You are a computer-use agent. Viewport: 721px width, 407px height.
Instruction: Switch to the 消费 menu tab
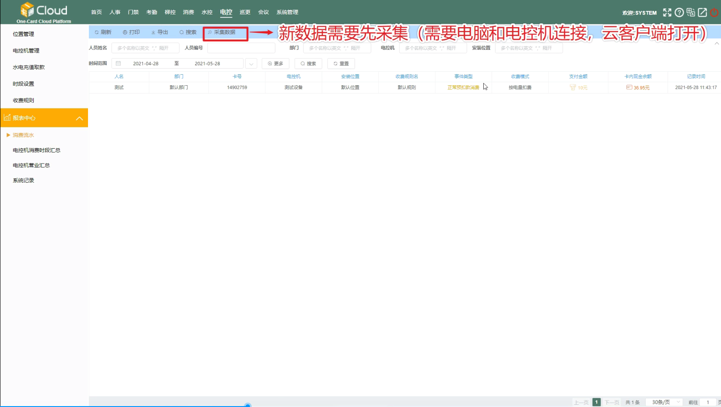pyautogui.click(x=188, y=12)
